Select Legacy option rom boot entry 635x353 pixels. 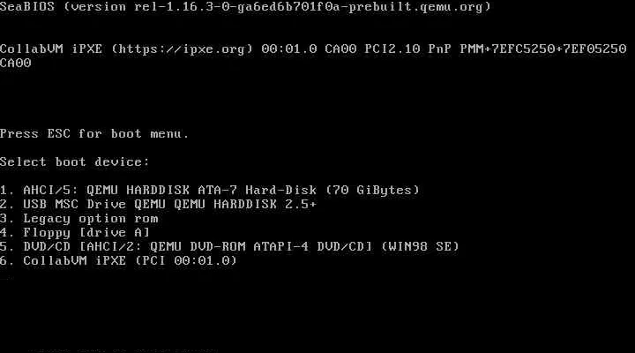click(79, 219)
